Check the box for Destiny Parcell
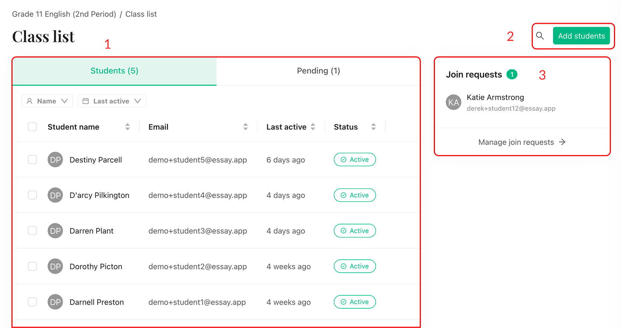This screenshot has height=328, width=621. coord(32,160)
